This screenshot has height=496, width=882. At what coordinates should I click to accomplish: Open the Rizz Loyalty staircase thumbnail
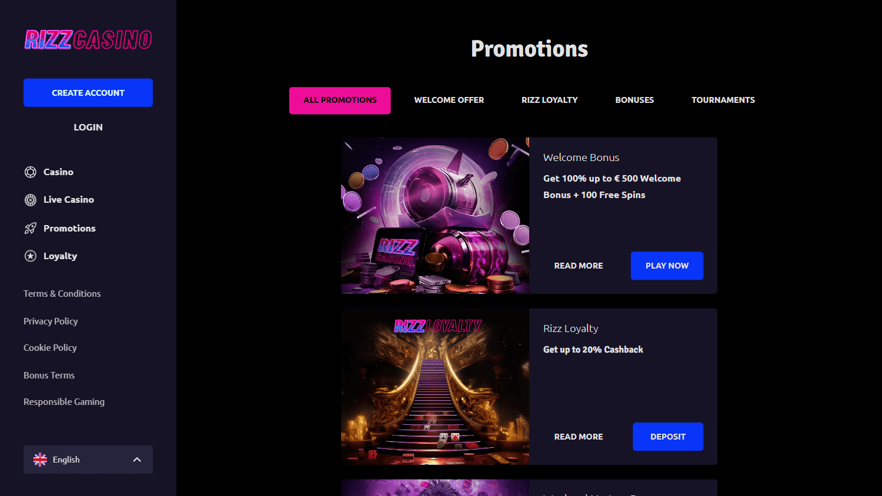click(x=435, y=387)
